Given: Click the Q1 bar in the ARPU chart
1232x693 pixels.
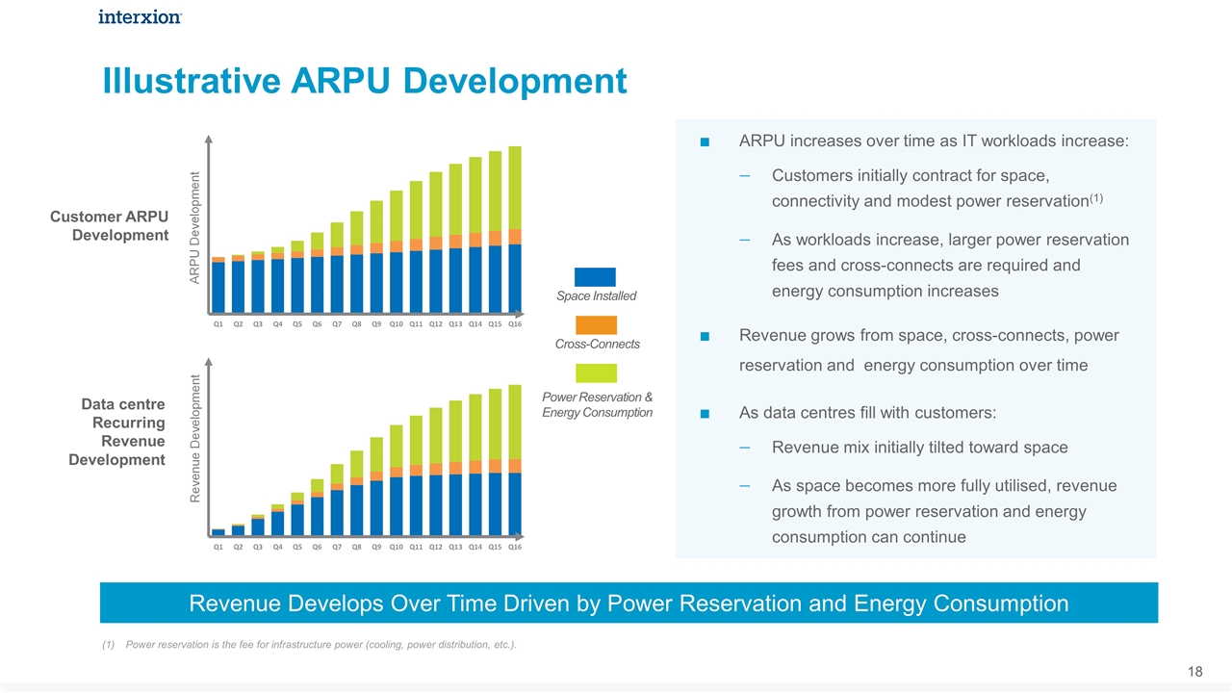Looking at the screenshot, I should (x=218, y=286).
